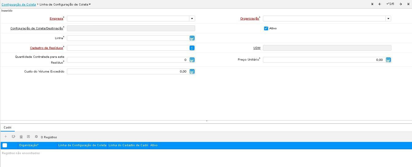This screenshot has height=167, width=412.
Task: Click the 0 Registros count text
Action: tap(49, 137)
